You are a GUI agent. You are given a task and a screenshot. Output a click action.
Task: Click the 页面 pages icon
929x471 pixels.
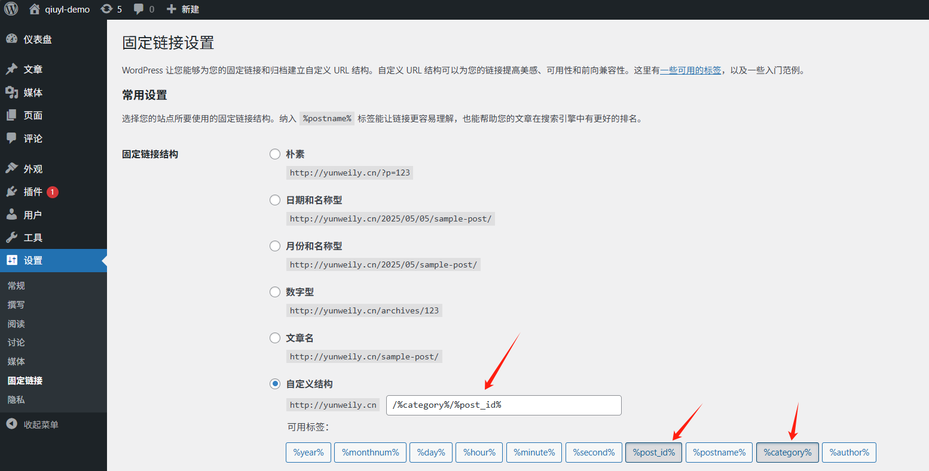tap(11, 115)
